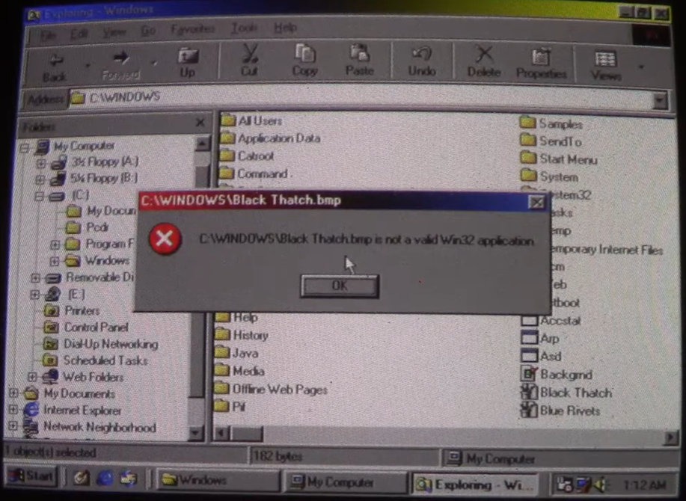
Task: Open Properties from the toolbar
Action: pyautogui.click(x=541, y=64)
